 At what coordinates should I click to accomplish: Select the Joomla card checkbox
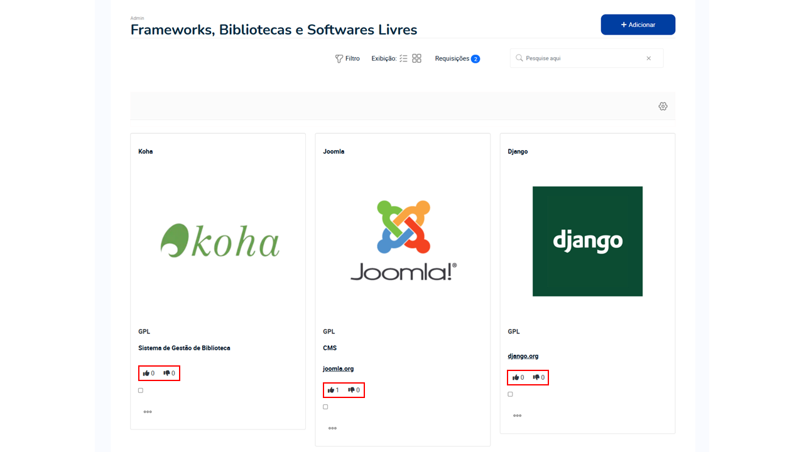click(x=325, y=407)
